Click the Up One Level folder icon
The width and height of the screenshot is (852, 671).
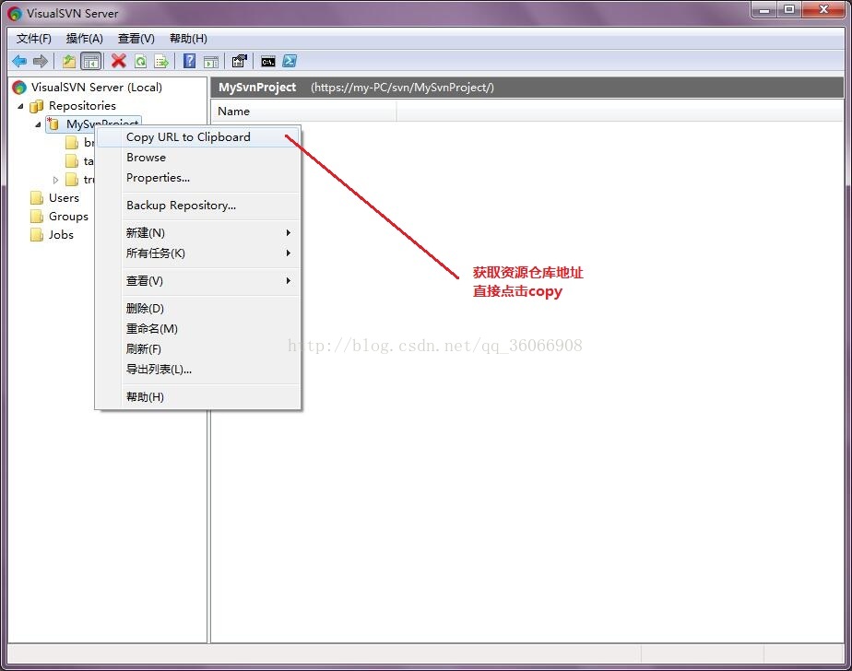(69, 62)
